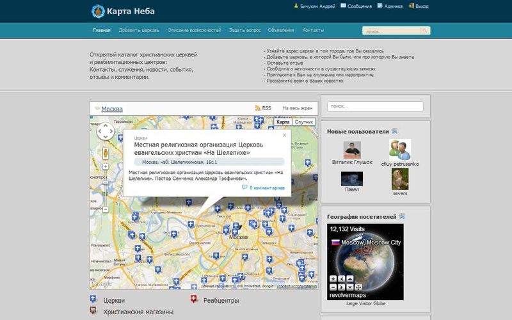The width and height of the screenshot is (512, 320).
Task: Zoom in the Google map
Action: pyautogui.click(x=106, y=167)
